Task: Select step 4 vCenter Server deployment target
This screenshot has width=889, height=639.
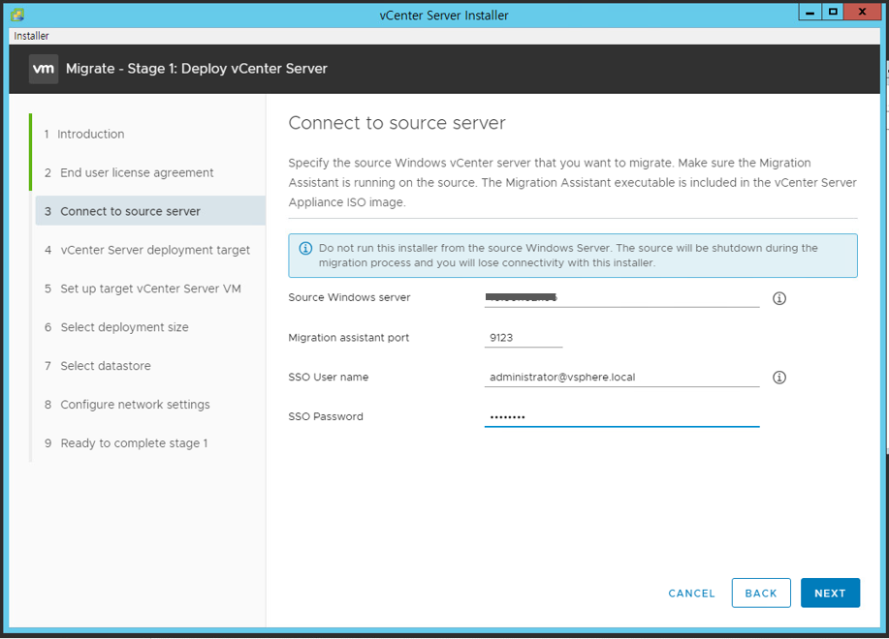Action: click(147, 250)
